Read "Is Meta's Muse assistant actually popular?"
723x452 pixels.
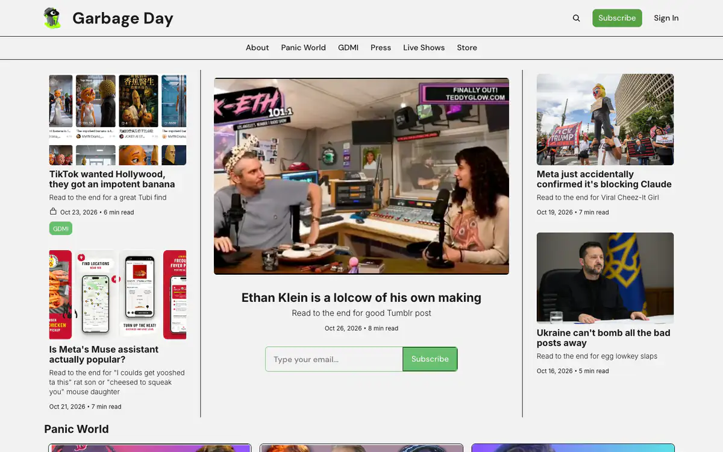[104, 354]
